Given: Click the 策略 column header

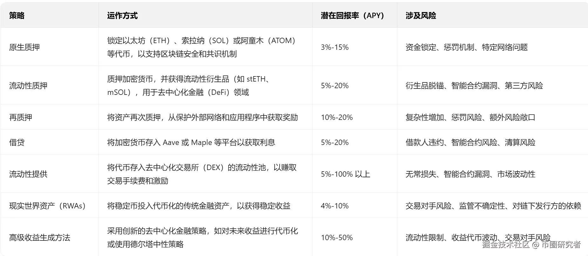Looking at the screenshot, I should point(17,16).
